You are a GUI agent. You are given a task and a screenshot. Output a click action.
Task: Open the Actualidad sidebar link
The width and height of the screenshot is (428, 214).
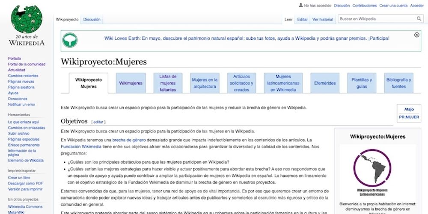point(16,70)
